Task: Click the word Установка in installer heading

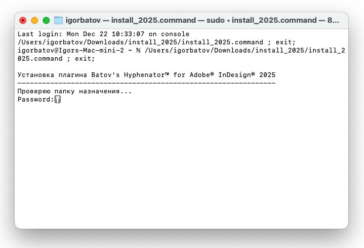Action: click(36, 75)
